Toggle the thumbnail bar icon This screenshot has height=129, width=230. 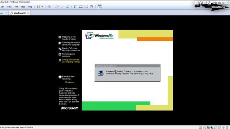click(81, 7)
